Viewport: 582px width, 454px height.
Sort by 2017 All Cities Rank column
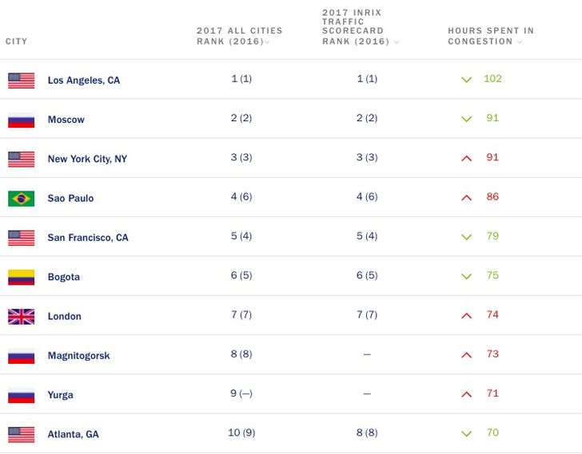click(239, 37)
